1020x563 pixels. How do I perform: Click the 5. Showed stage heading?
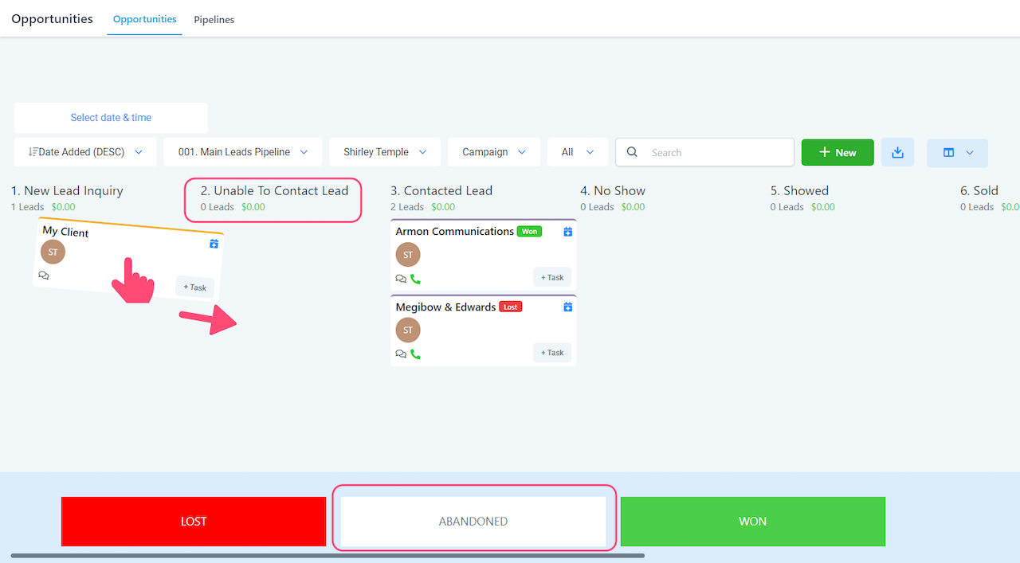pyautogui.click(x=799, y=190)
